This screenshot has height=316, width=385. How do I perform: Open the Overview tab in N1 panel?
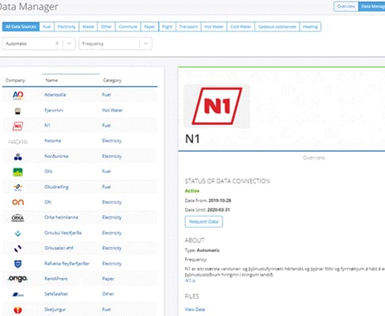click(x=314, y=158)
